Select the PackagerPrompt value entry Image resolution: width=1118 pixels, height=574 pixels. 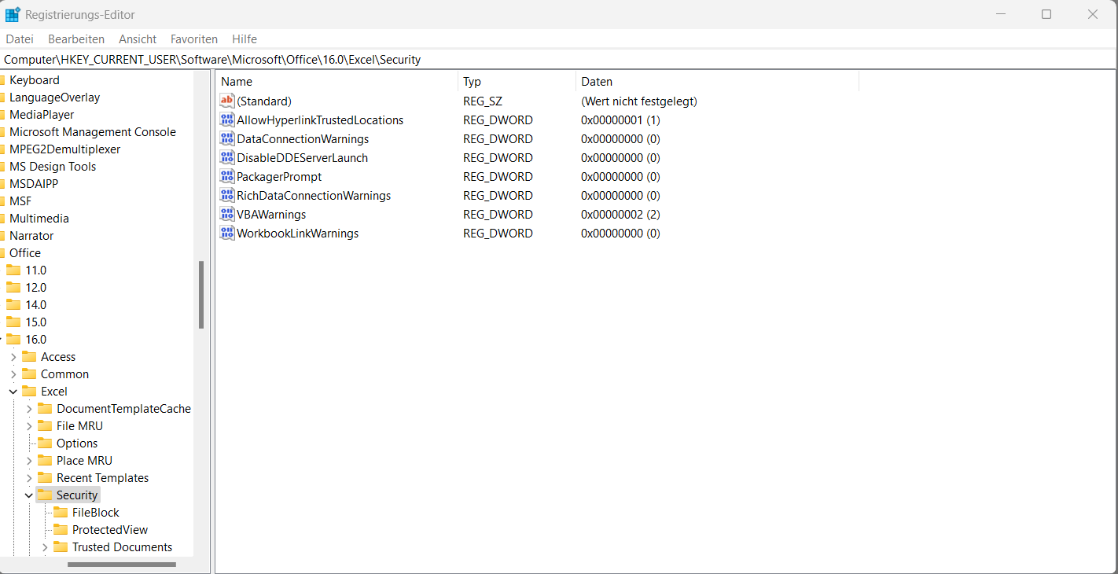point(279,176)
